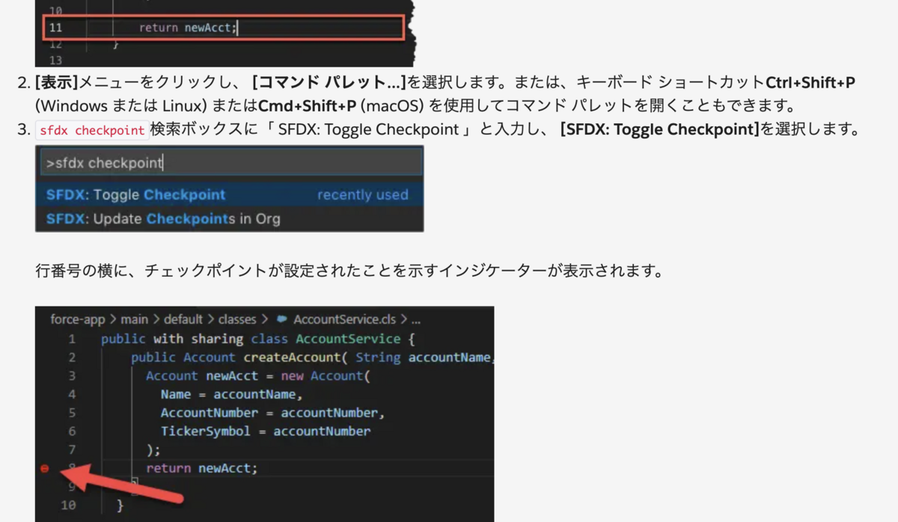Click the "main" breadcrumb label
The image size is (898, 522).
[x=135, y=319]
